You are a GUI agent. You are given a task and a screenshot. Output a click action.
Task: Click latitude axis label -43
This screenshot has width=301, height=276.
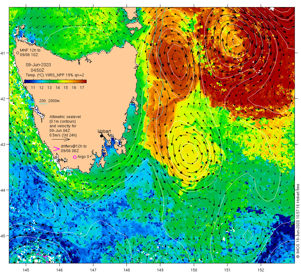(x=3, y=144)
